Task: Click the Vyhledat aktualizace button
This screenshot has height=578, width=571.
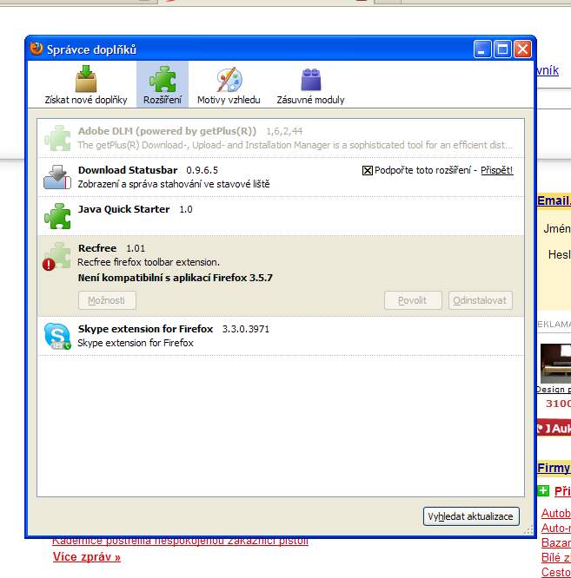Action: coord(471,516)
